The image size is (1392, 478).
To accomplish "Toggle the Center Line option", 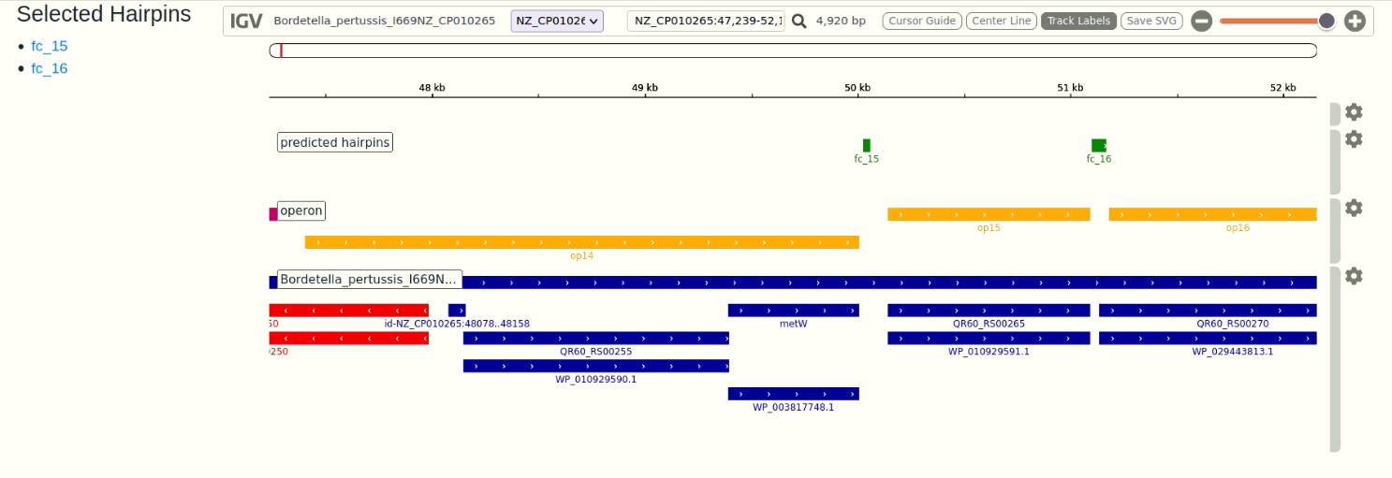I will (x=1001, y=22).
